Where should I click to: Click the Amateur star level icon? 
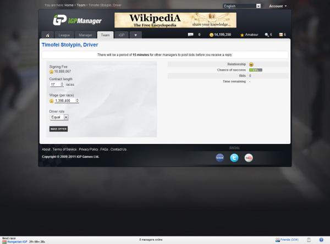click(x=243, y=35)
